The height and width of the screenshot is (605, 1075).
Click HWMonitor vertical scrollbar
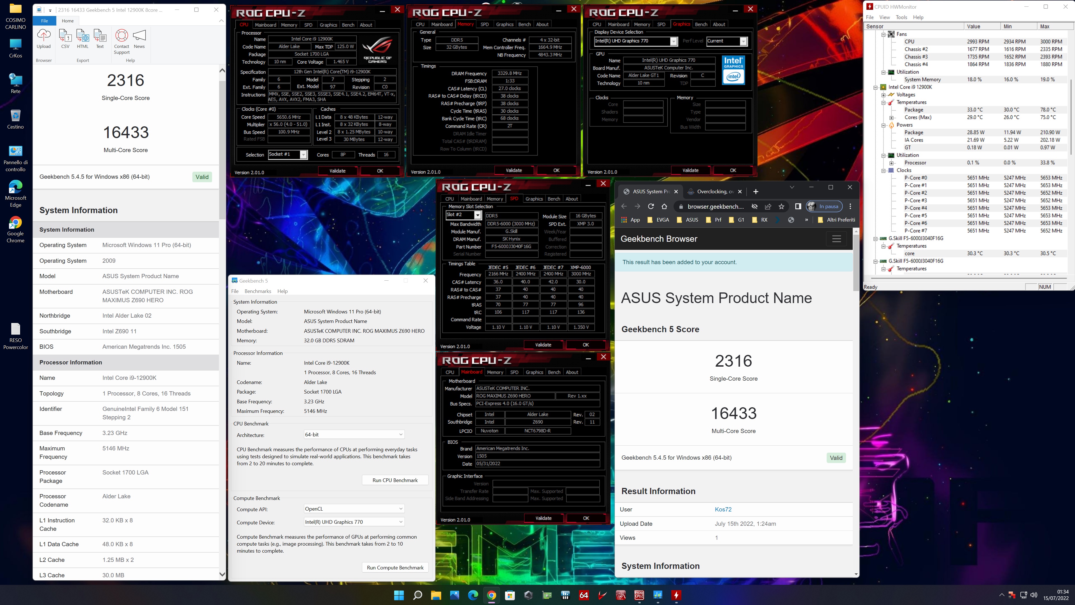(1071, 117)
